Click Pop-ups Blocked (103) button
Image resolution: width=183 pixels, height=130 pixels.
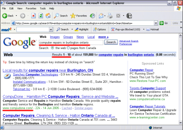pos(126,29)
